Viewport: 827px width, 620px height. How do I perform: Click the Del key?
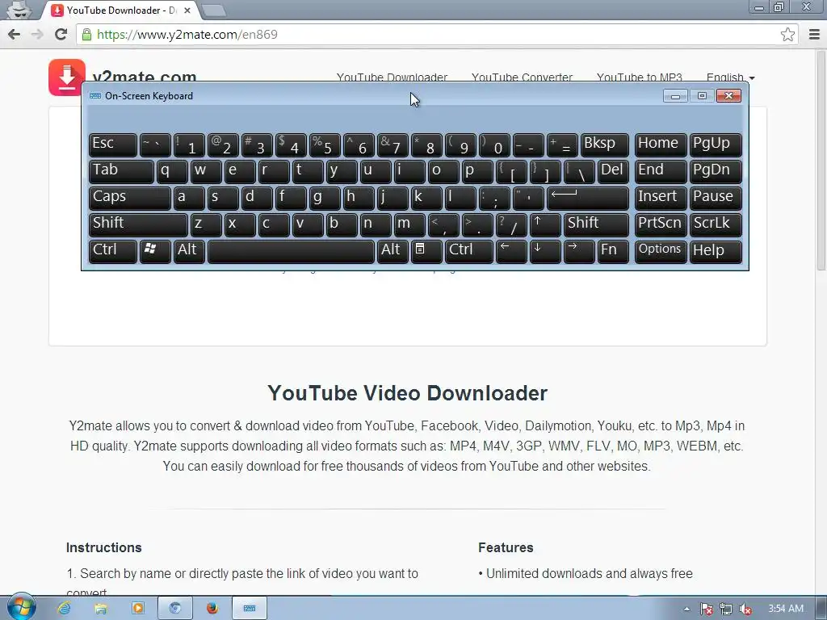[613, 171]
